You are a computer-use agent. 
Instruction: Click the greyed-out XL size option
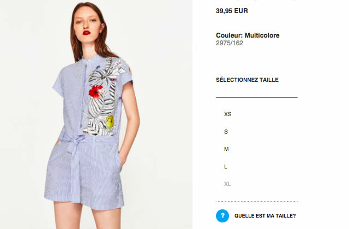227,184
